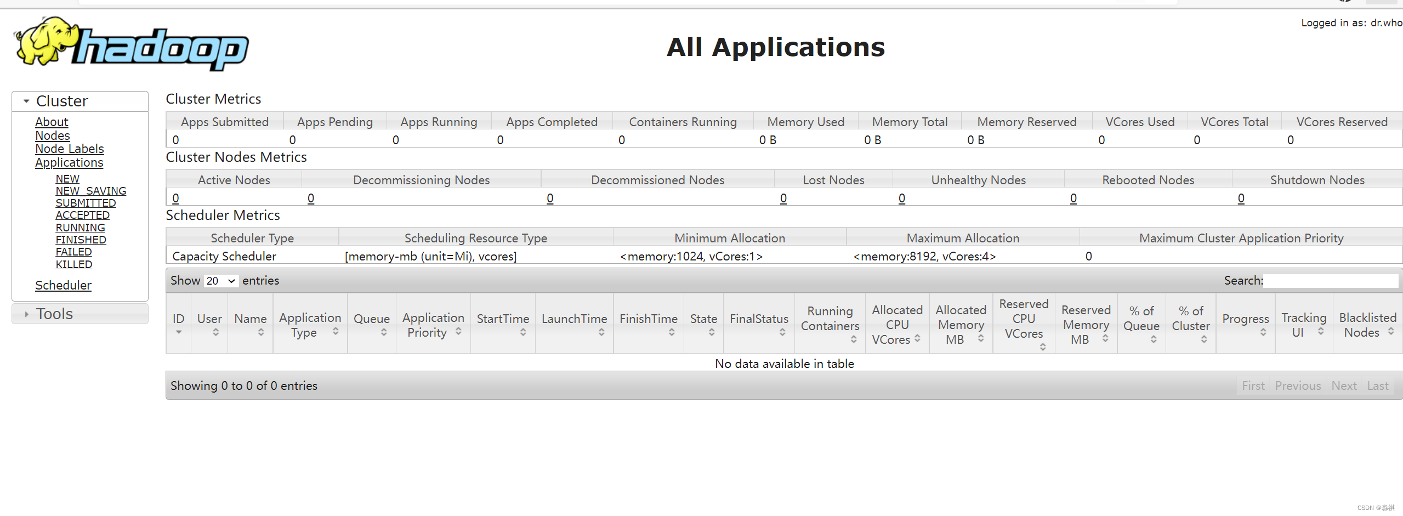The height and width of the screenshot is (516, 1403).
Task: Sort by Progress column
Action: point(1246,324)
